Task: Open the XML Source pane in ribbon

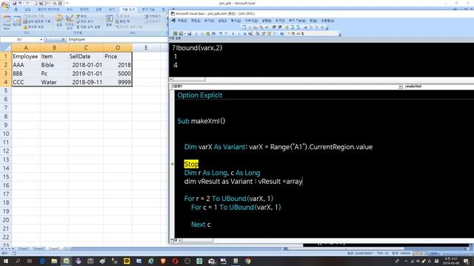Action: 109,21
